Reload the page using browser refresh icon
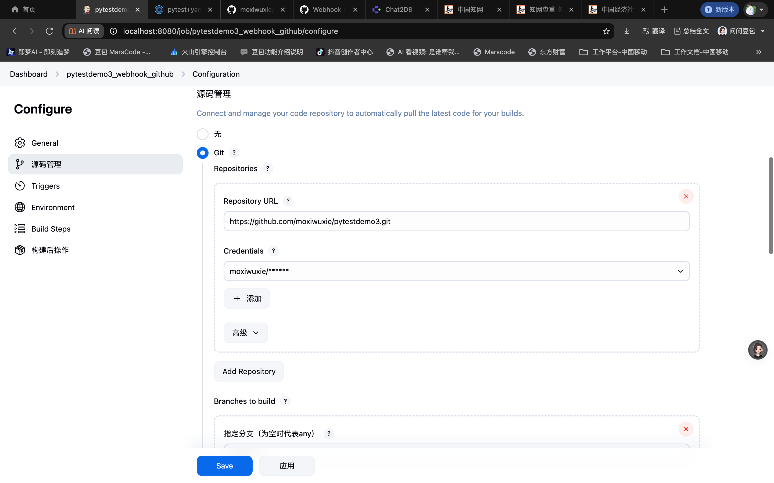Image resolution: width=774 pixels, height=483 pixels. [x=49, y=31]
